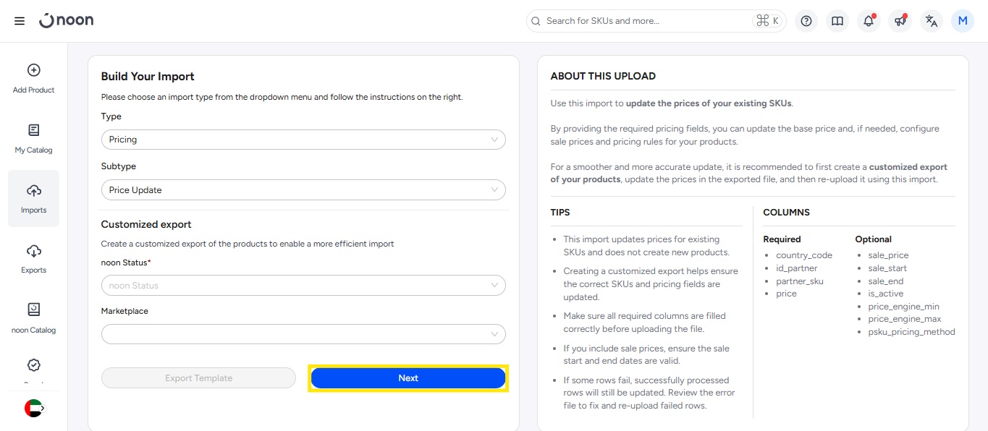Open the help question mark icon
Screen dimensions: 988x431
click(806, 21)
